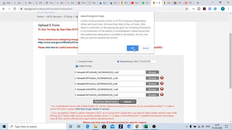Browse for the SPICePartB file
The height and width of the screenshot is (130, 232).
pos(152,72)
